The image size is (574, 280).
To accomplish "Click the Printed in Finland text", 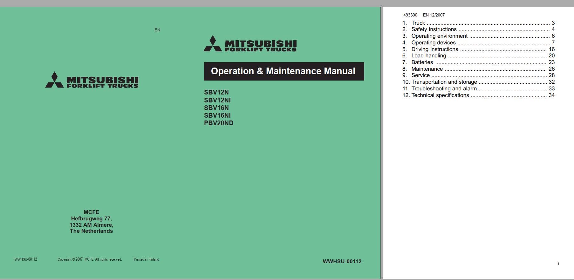I will (x=146, y=259).
